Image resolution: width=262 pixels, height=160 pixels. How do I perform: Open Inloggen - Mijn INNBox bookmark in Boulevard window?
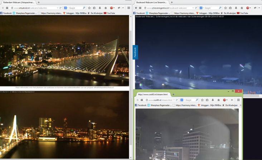(x=208, y=13)
